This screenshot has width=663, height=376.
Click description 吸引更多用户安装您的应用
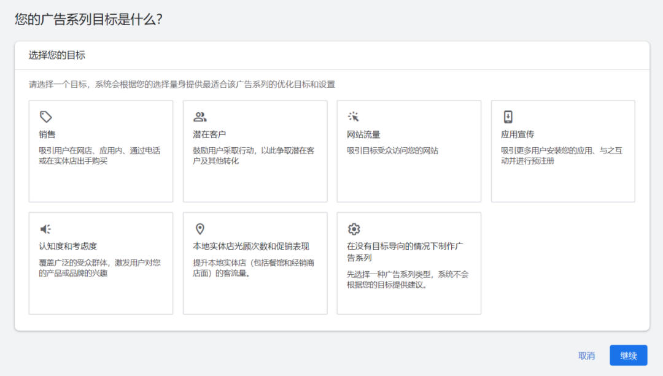562,155
